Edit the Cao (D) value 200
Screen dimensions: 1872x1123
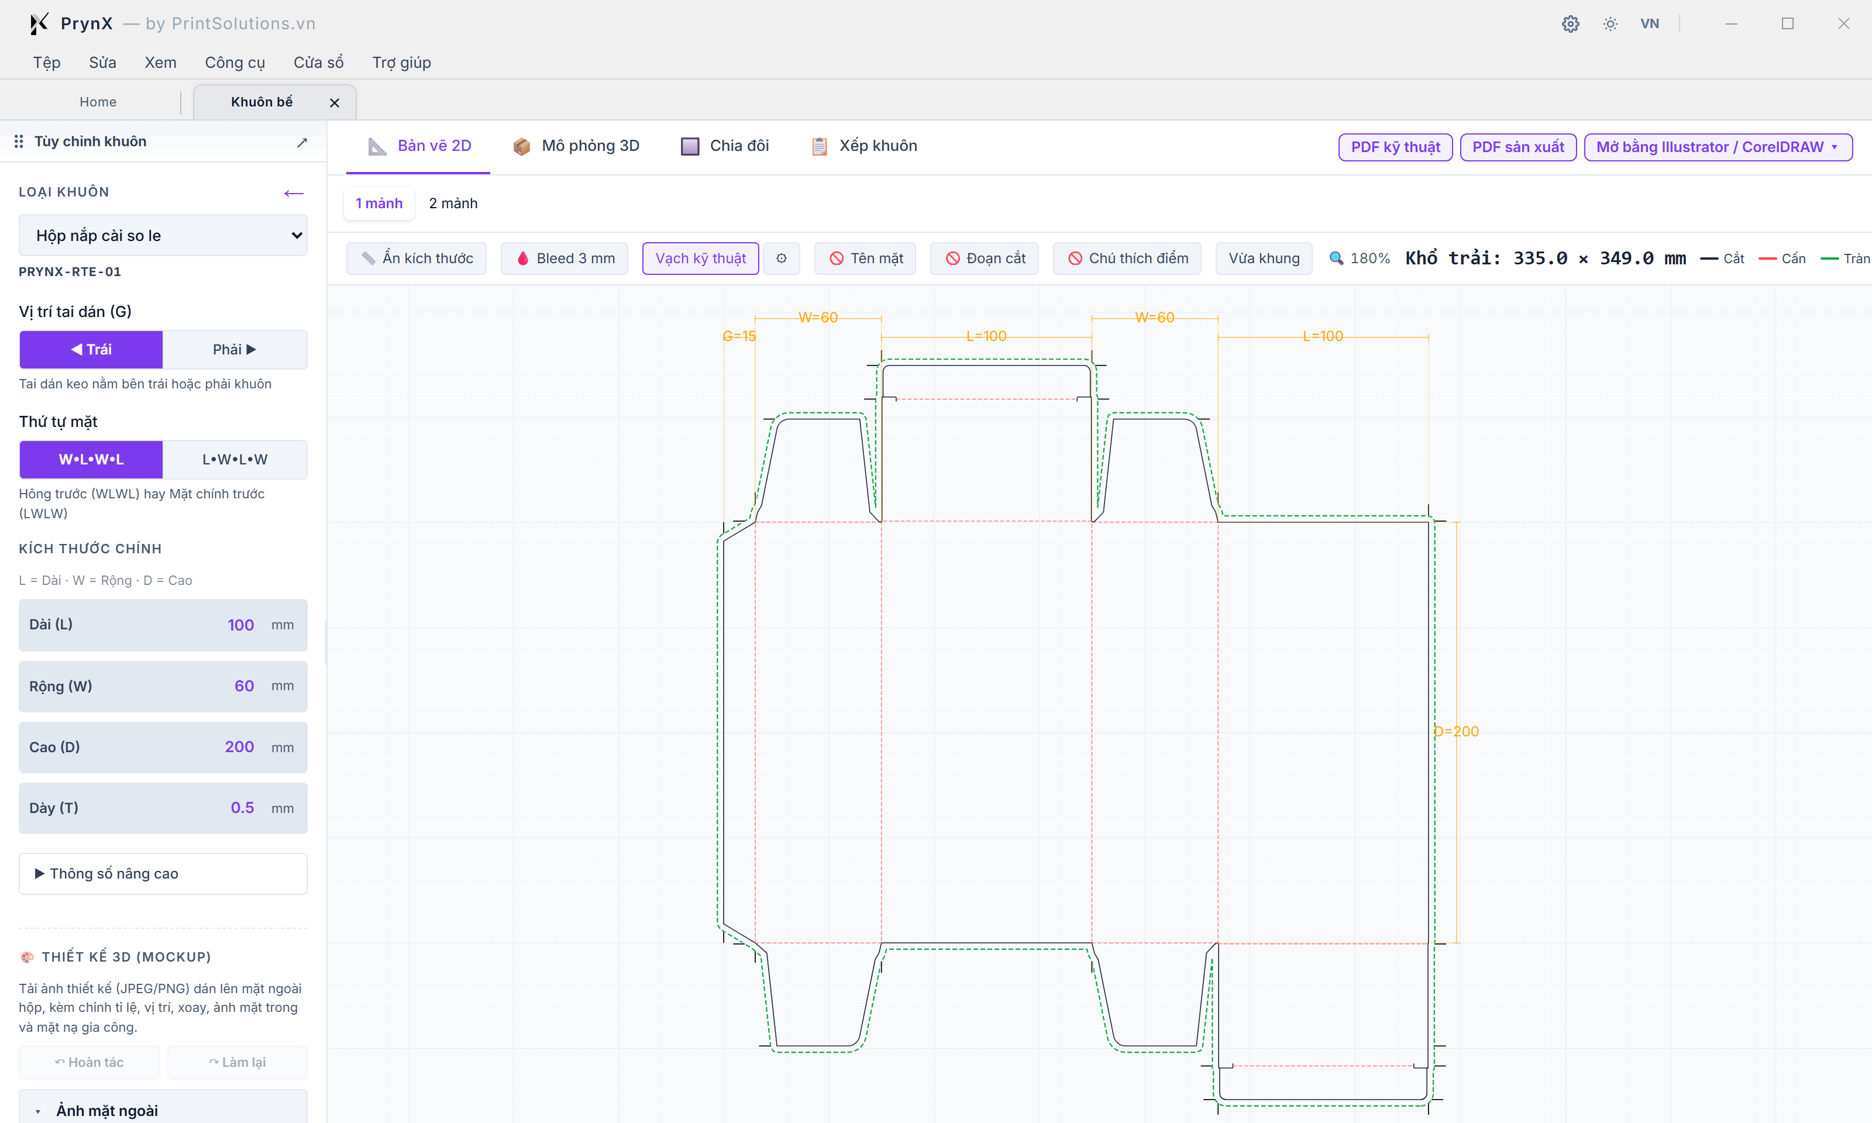click(x=239, y=747)
